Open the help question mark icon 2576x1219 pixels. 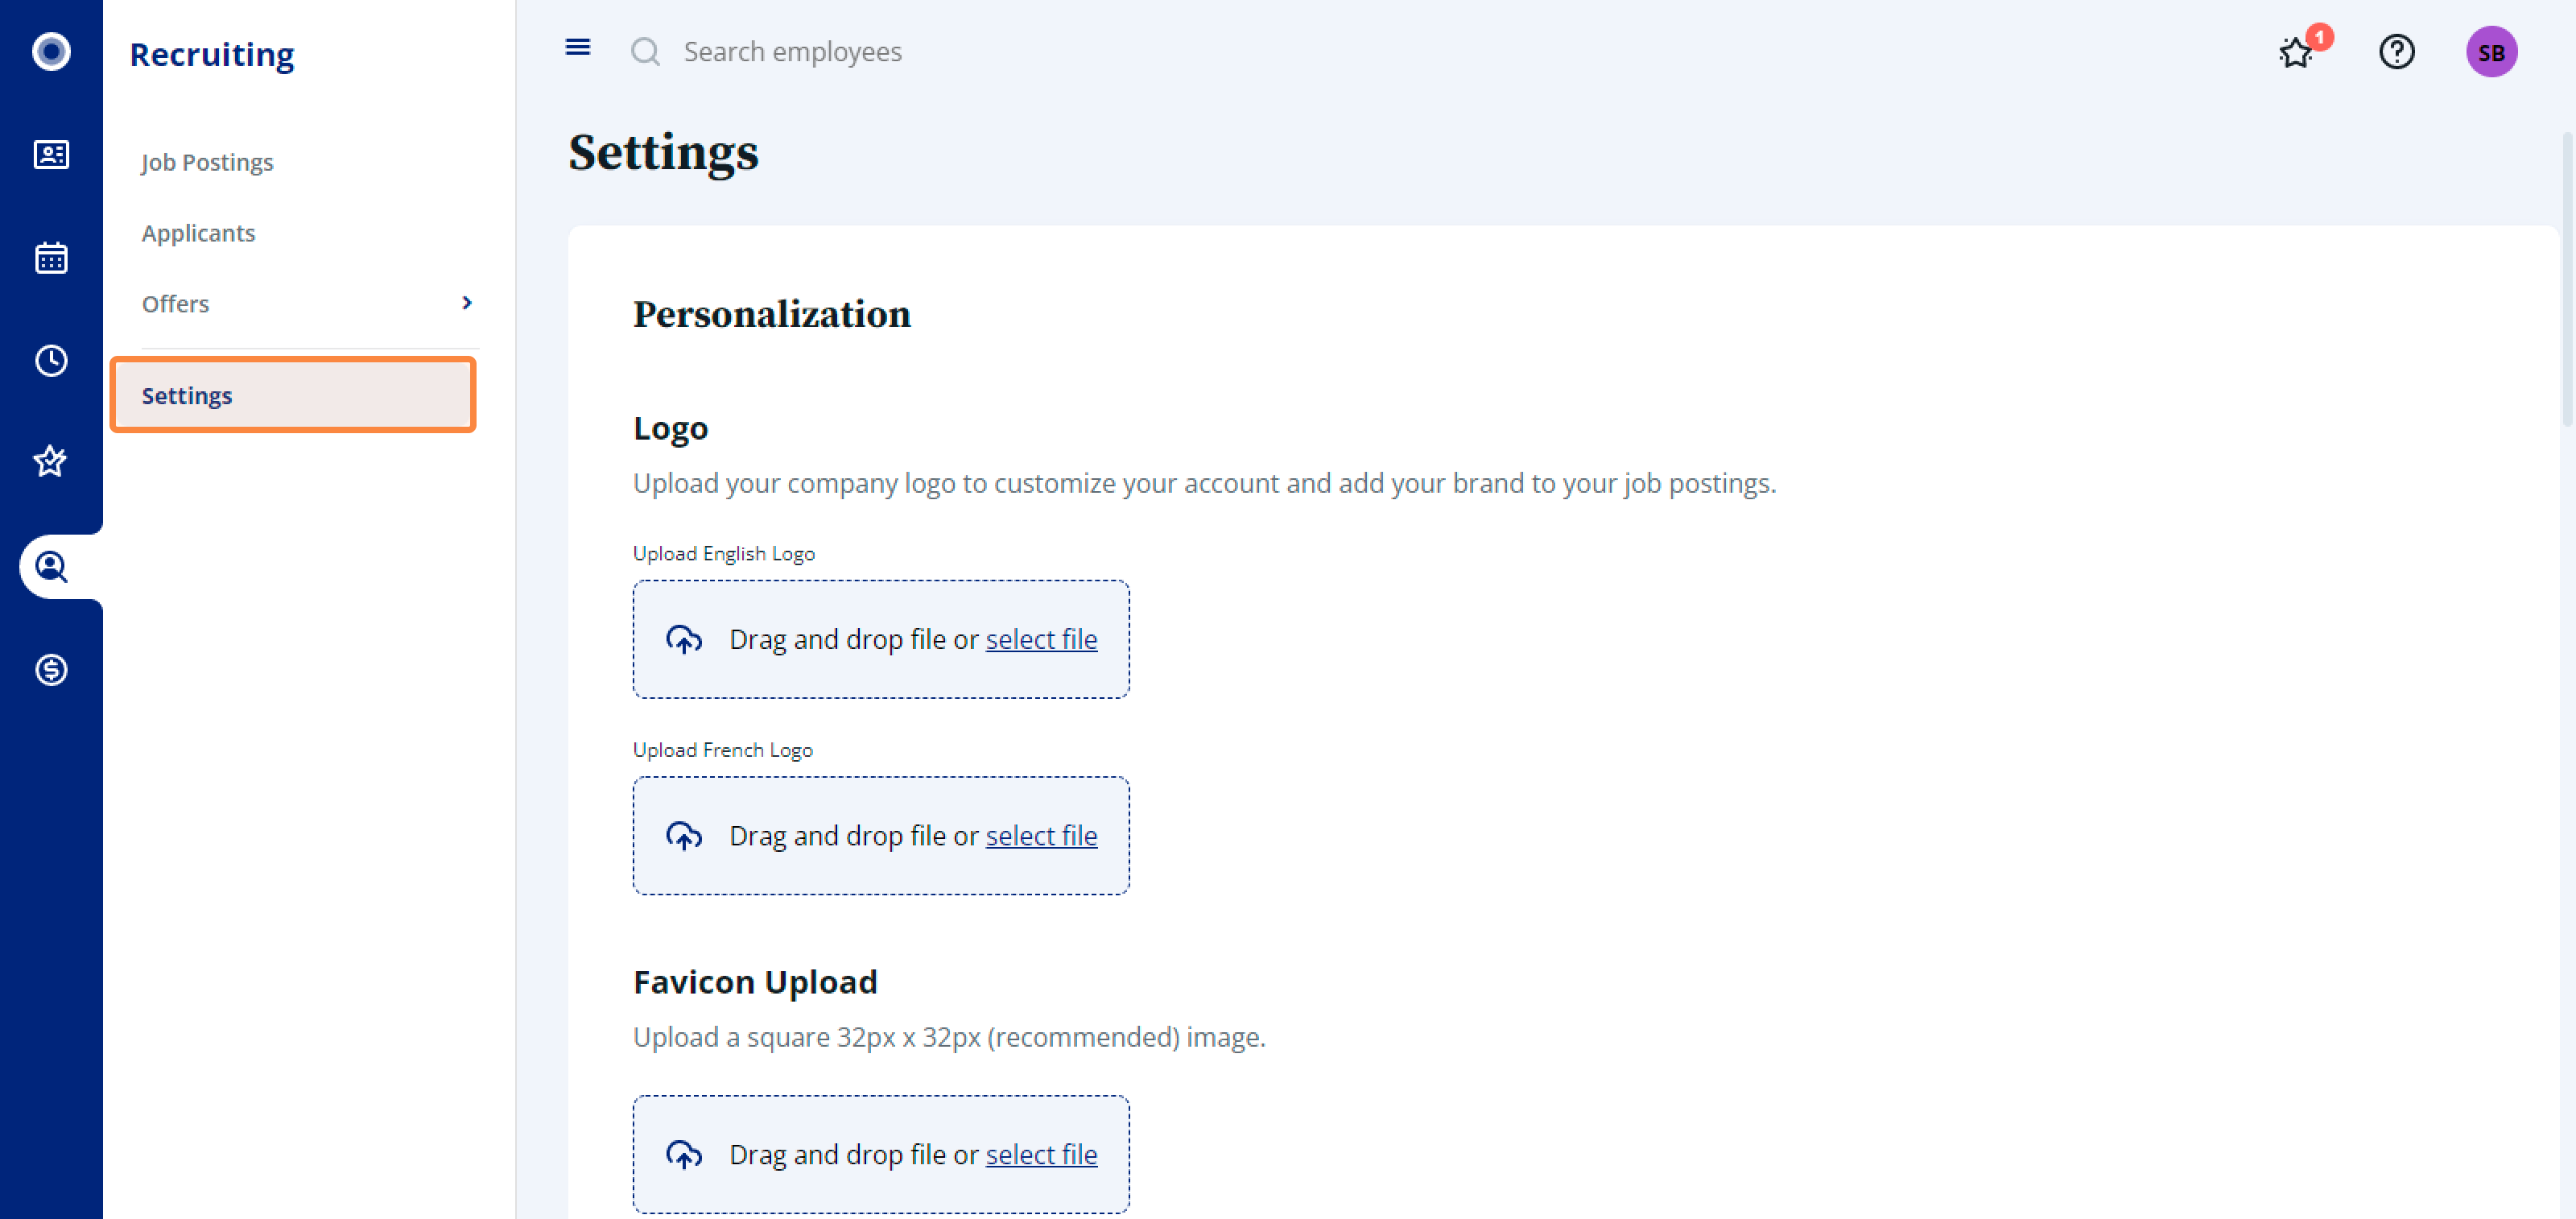click(2397, 51)
